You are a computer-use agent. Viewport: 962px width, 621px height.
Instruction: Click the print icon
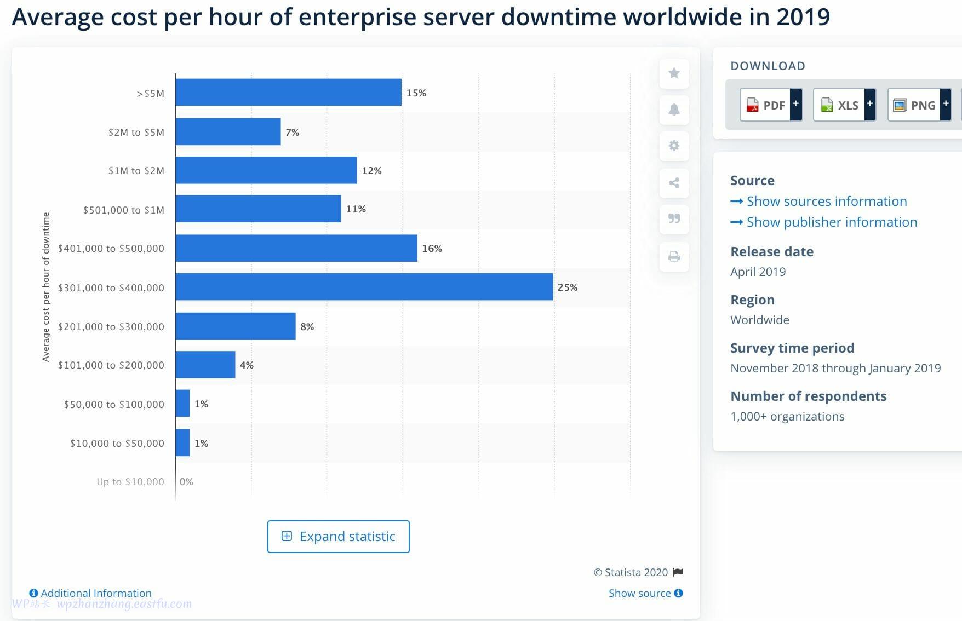tap(674, 256)
